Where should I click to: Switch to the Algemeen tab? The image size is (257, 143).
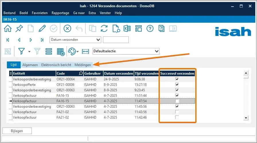tap(30, 65)
